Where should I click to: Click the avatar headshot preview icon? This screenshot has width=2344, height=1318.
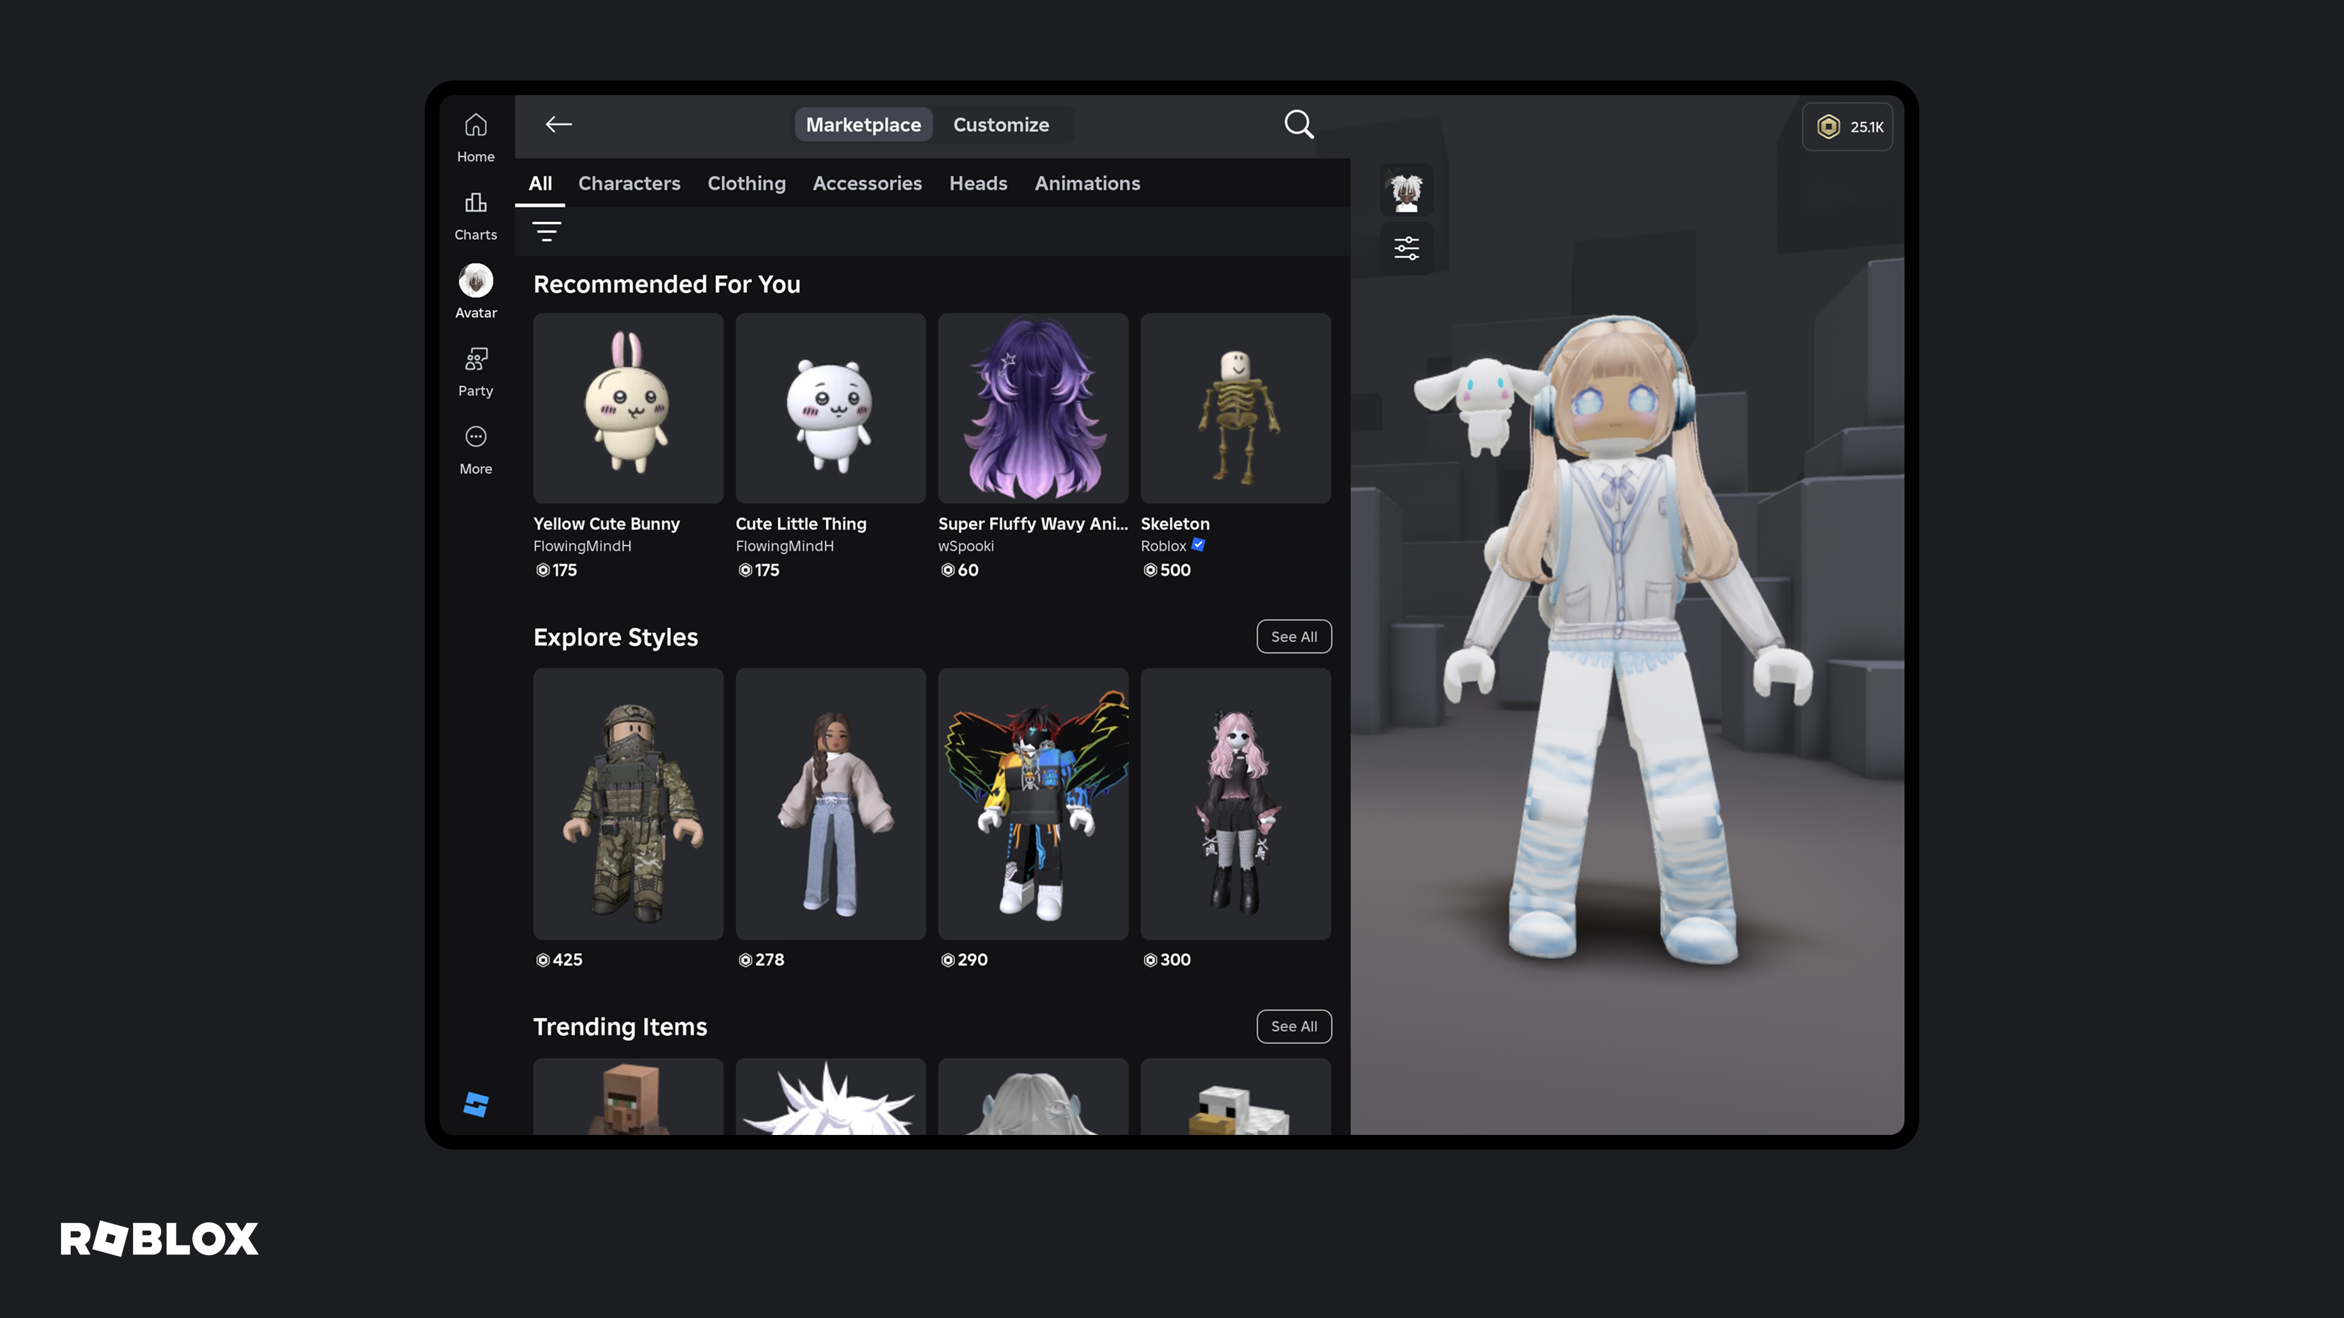point(1406,192)
